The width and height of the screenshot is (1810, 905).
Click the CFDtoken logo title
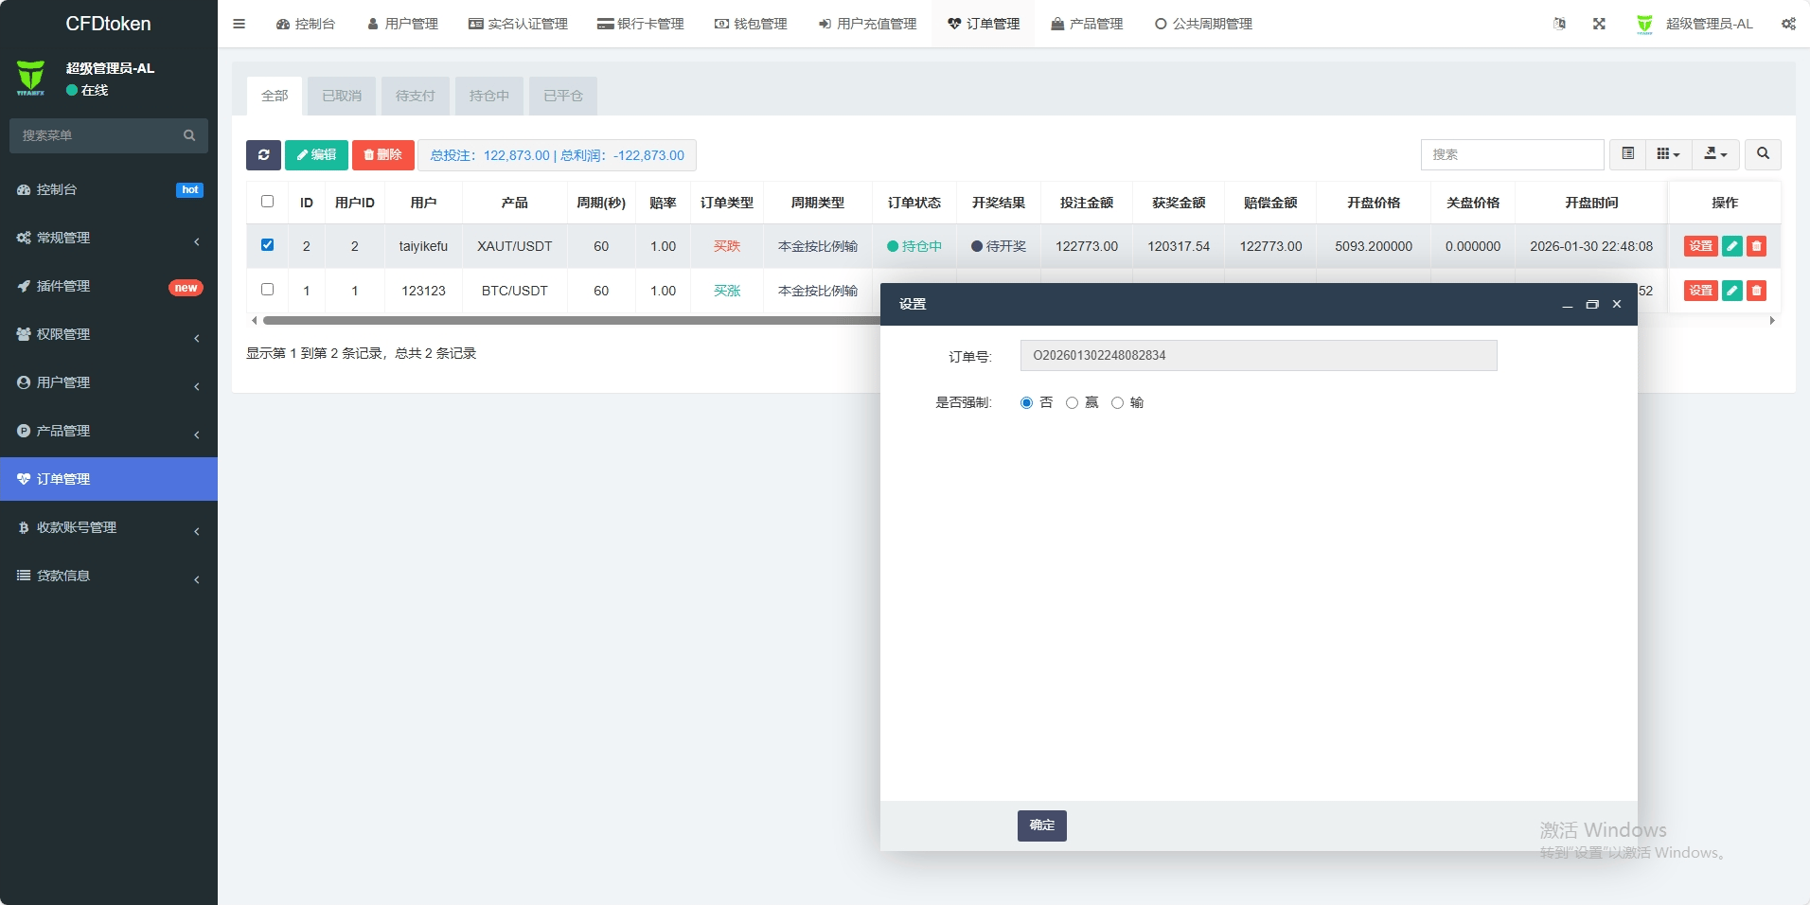[108, 24]
